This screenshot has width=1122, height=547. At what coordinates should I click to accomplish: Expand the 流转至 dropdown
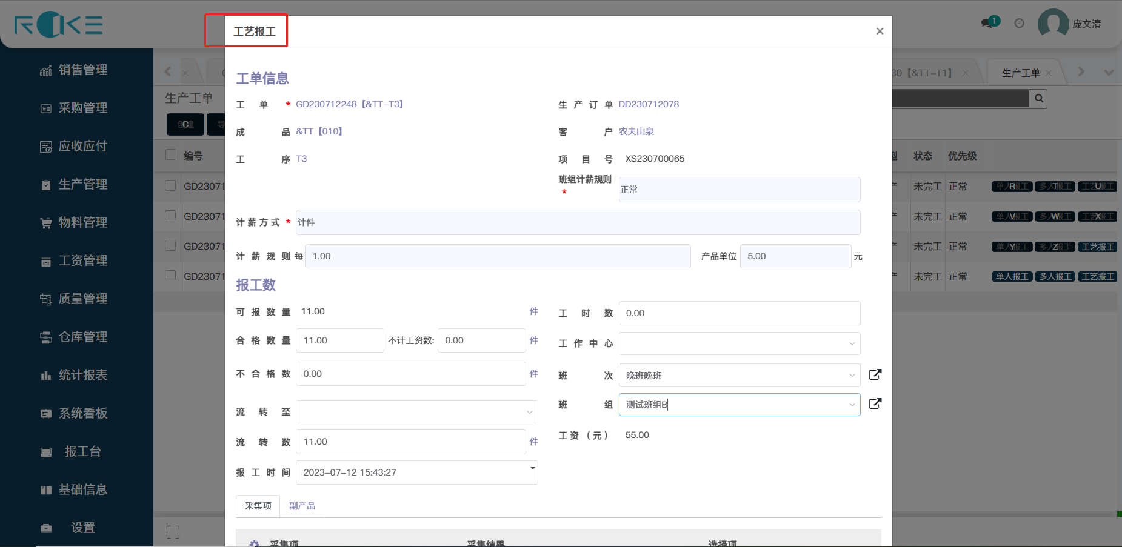point(416,412)
